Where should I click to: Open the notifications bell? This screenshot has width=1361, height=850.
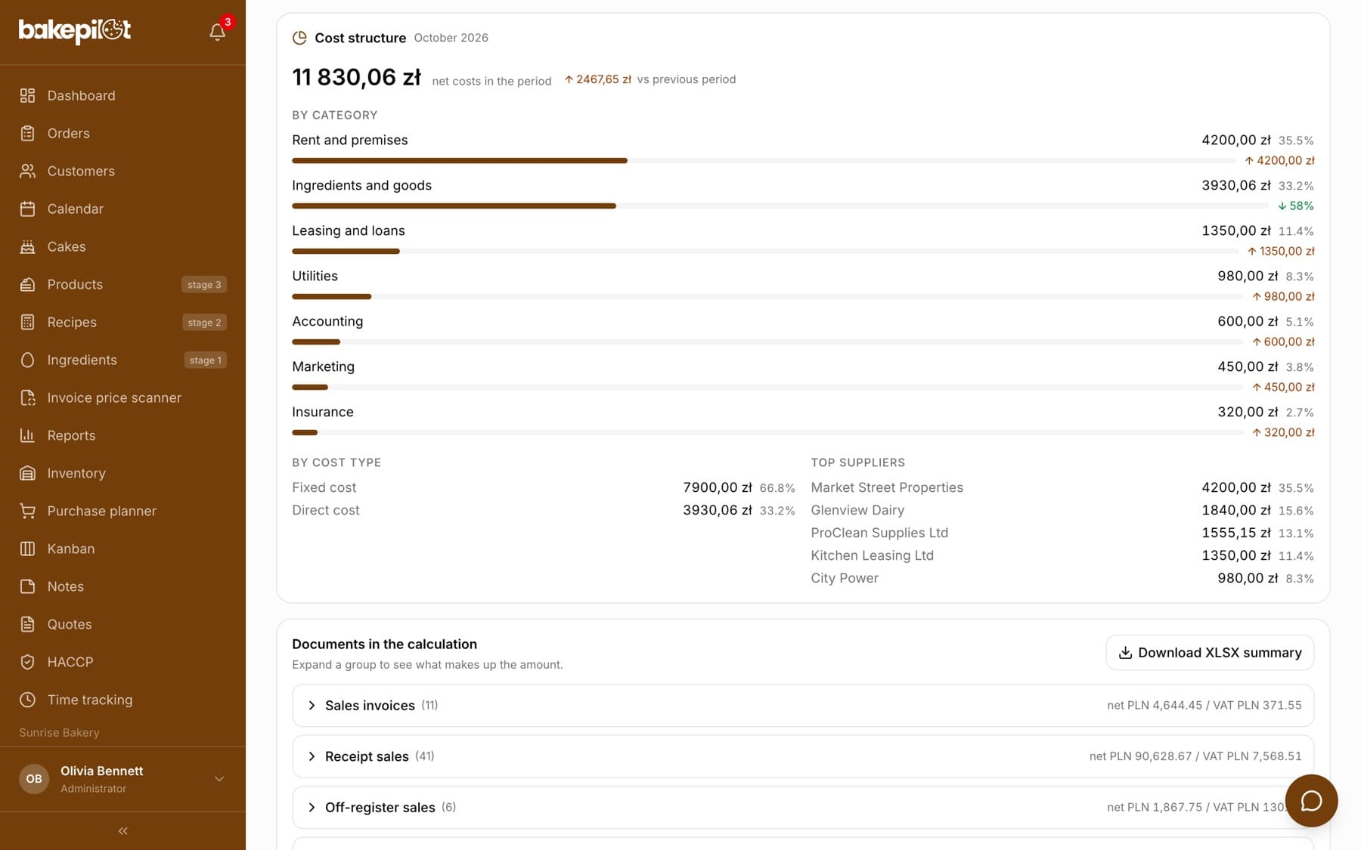217,32
